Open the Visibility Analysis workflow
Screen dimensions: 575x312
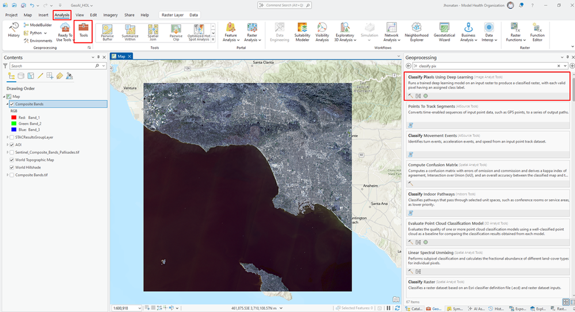(x=322, y=32)
